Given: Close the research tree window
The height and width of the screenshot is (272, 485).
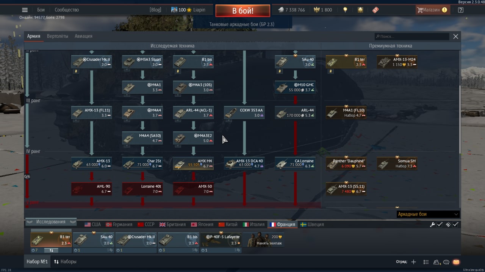Looking at the screenshot, I should click(456, 36).
